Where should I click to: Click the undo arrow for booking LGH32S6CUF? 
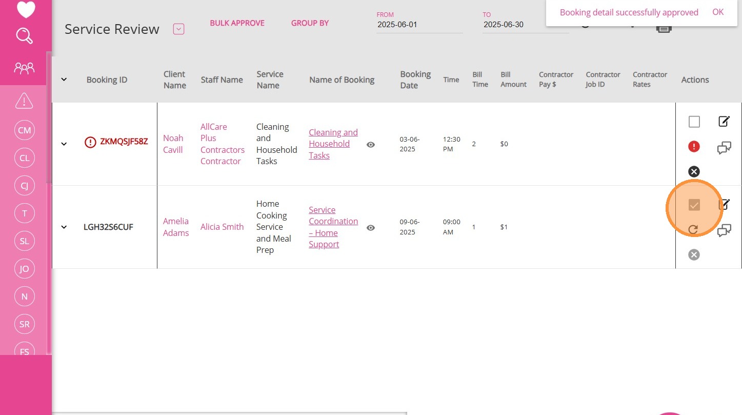pos(693,229)
